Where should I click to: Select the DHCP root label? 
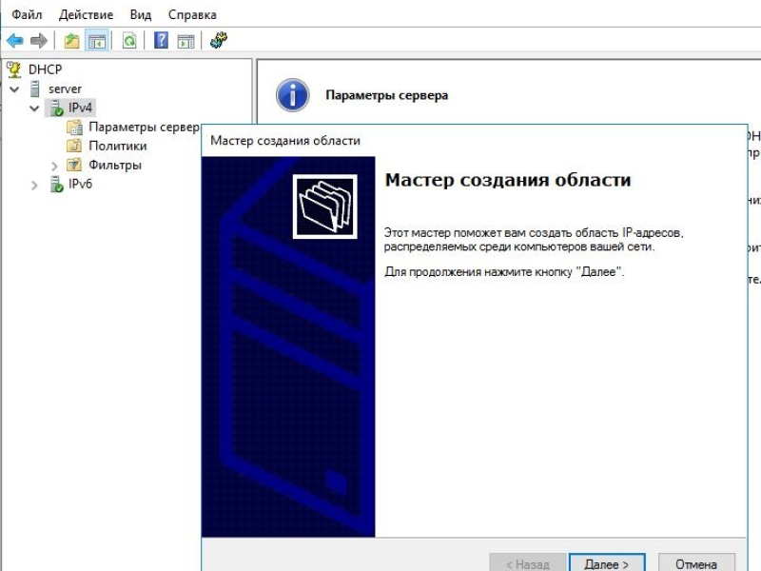(45, 69)
